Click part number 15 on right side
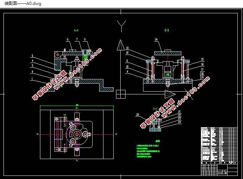Screen dimensions: 243x179 click(202, 59)
